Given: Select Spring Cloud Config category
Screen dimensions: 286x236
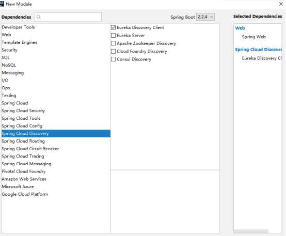Looking at the screenshot, I should [56, 126].
